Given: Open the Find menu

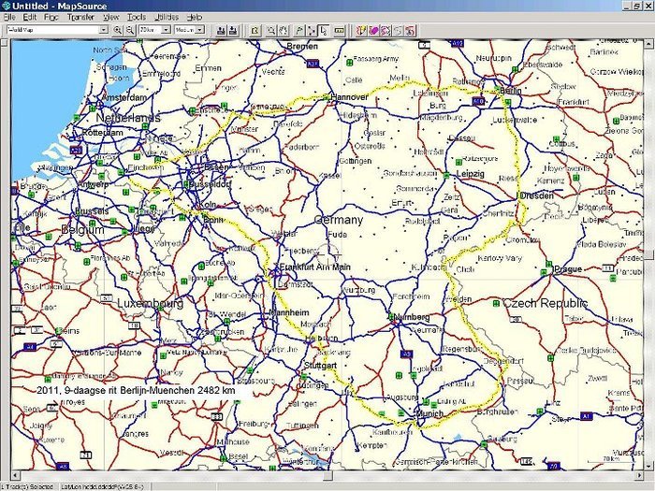Looking at the screenshot, I should pyautogui.click(x=51, y=18).
